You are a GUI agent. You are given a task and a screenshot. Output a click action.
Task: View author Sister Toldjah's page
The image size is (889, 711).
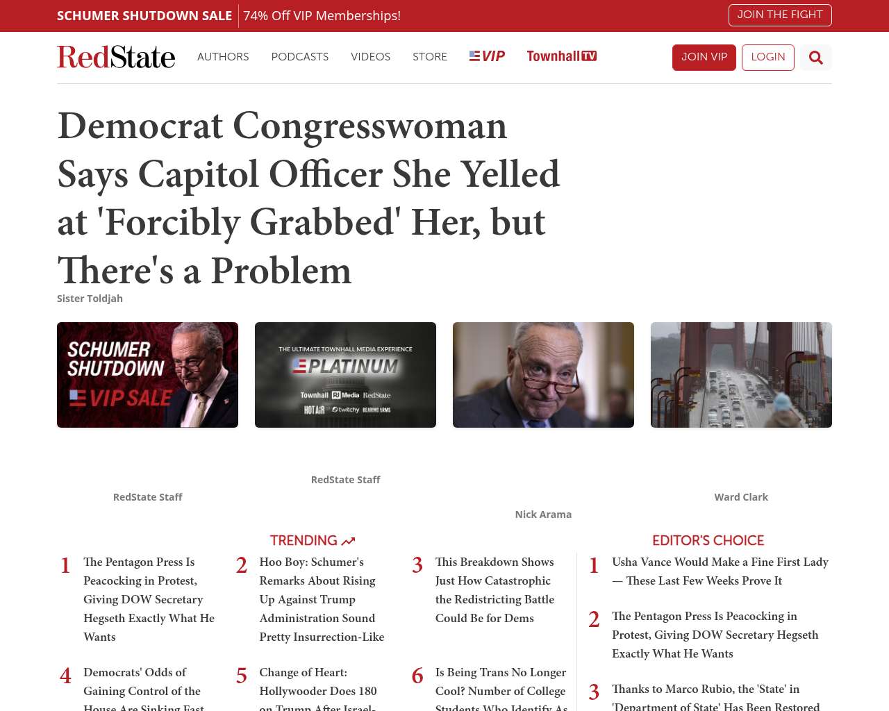pyautogui.click(x=90, y=299)
